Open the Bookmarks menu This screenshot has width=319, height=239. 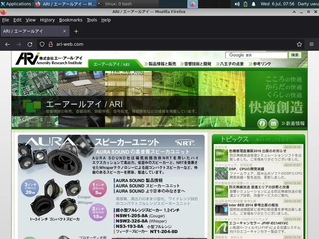[71, 20]
